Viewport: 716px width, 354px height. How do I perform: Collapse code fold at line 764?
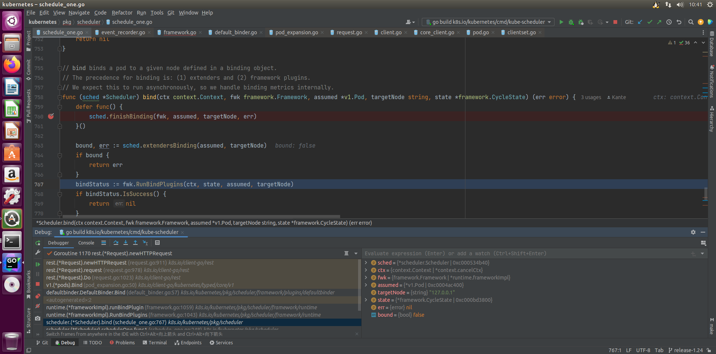click(x=60, y=155)
